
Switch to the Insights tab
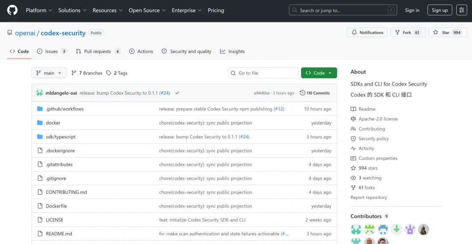233,52
